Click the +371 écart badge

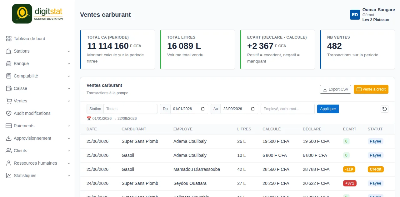[350, 183]
